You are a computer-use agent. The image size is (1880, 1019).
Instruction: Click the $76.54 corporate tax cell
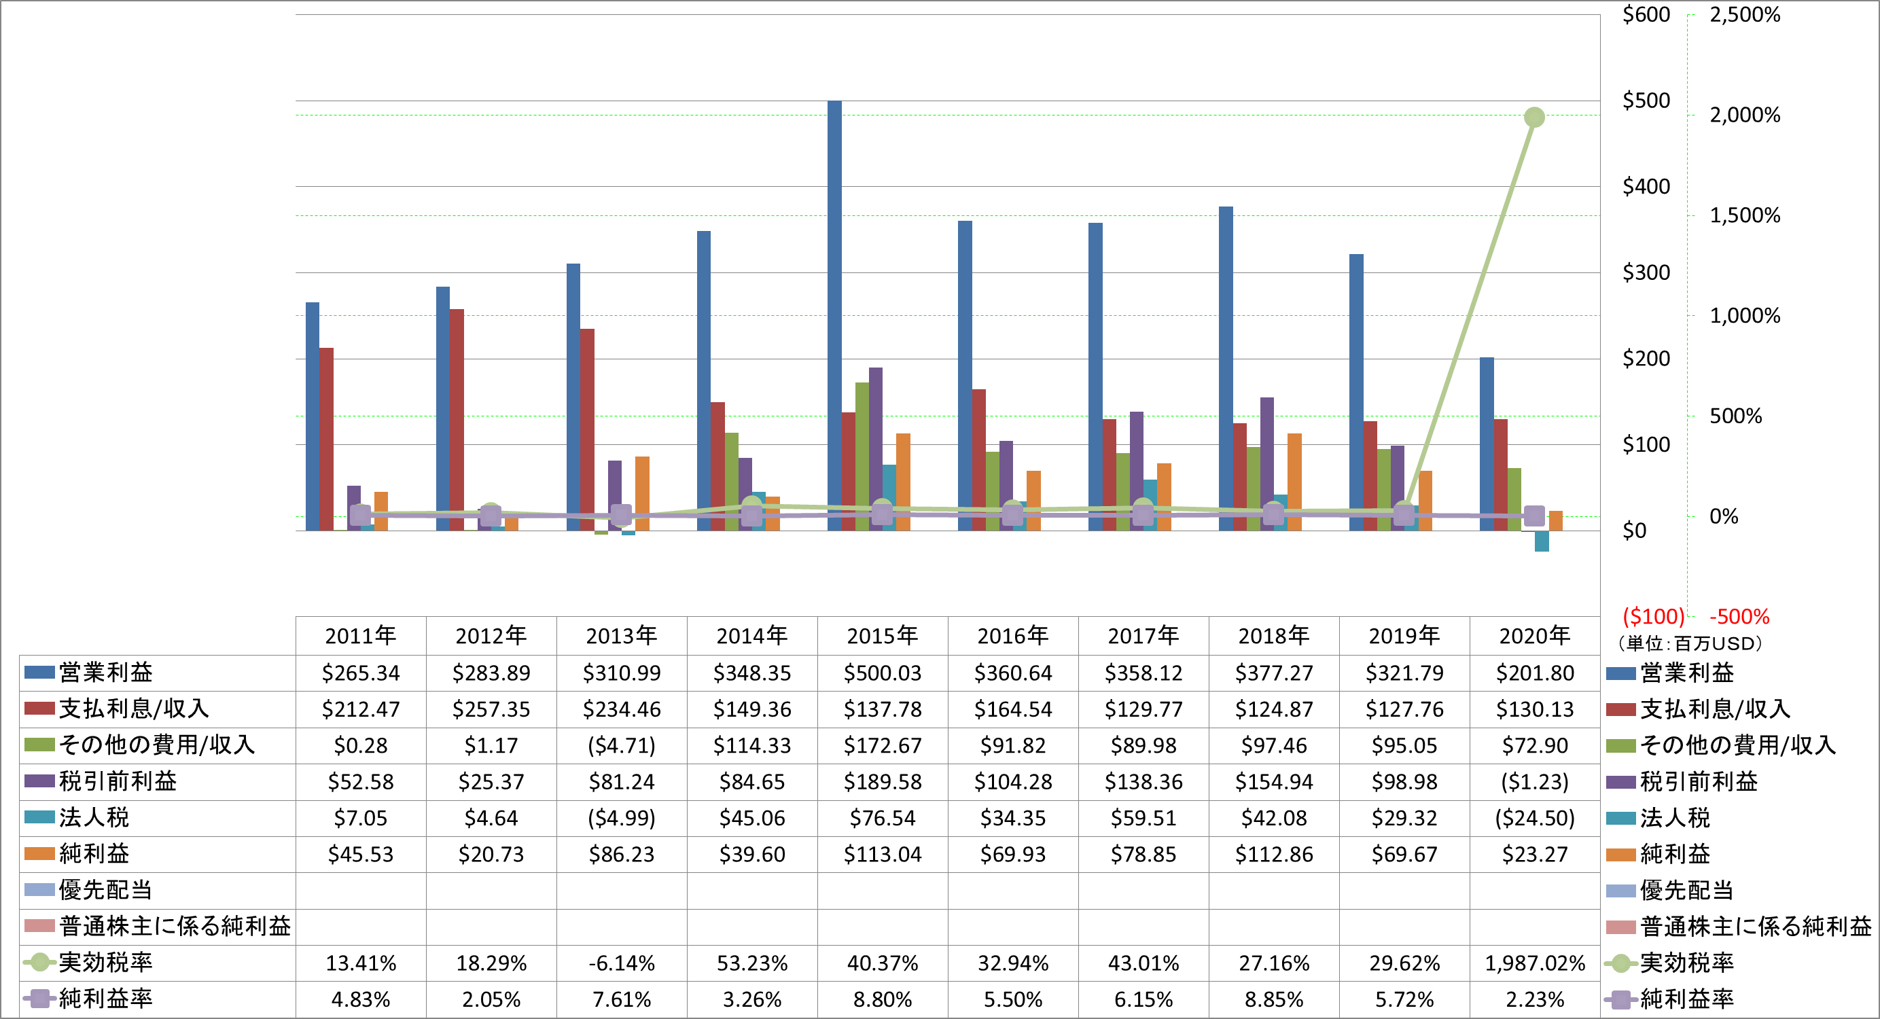[883, 817]
